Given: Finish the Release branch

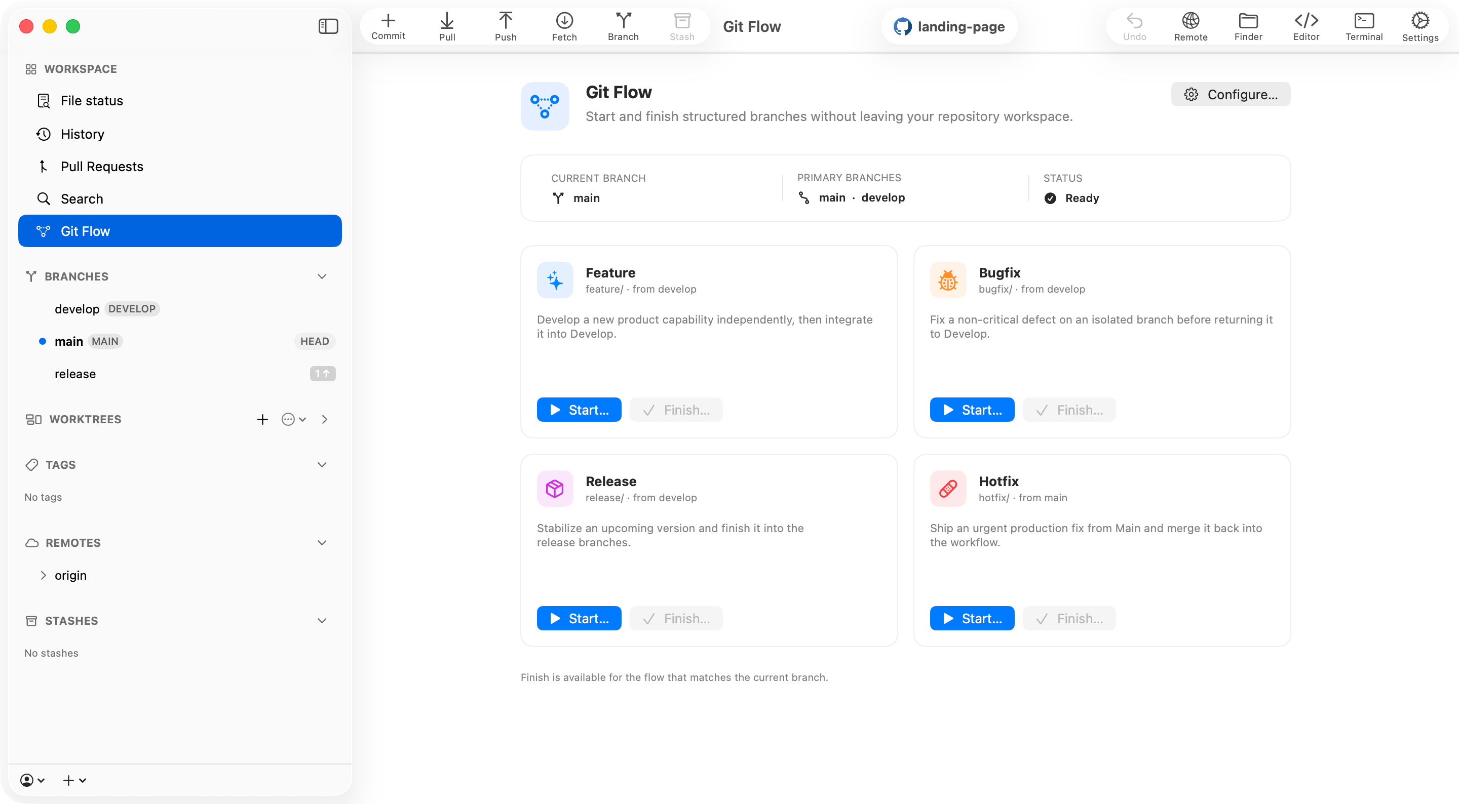Looking at the screenshot, I should pyautogui.click(x=676, y=618).
